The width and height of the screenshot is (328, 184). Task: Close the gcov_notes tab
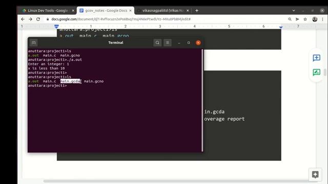pyautogui.click(x=130, y=10)
